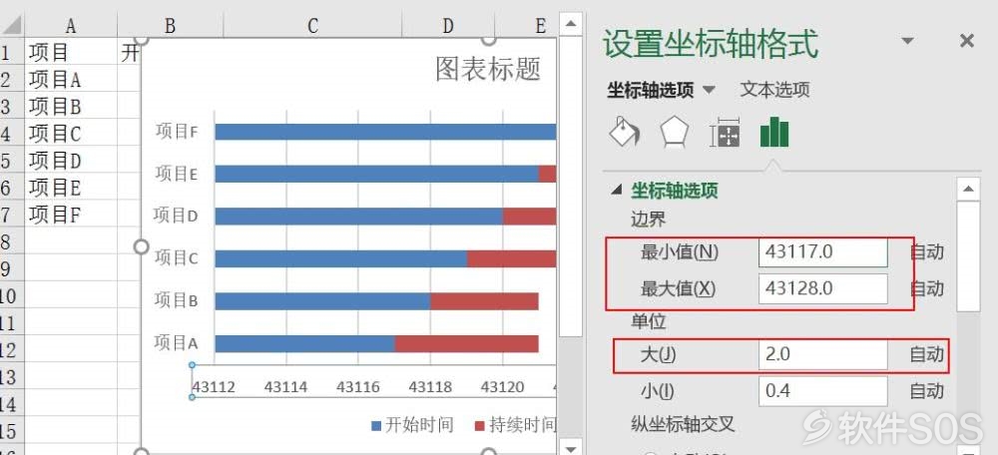Select cell A2 containing 项目A
Viewport: 998px width, 455px height.
coord(71,78)
